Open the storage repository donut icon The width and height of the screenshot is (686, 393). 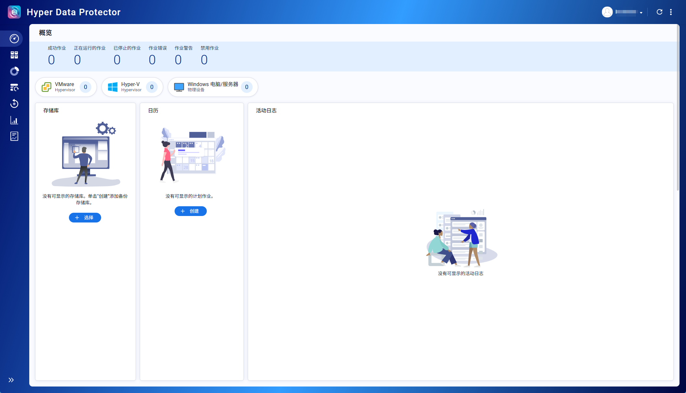click(x=14, y=71)
